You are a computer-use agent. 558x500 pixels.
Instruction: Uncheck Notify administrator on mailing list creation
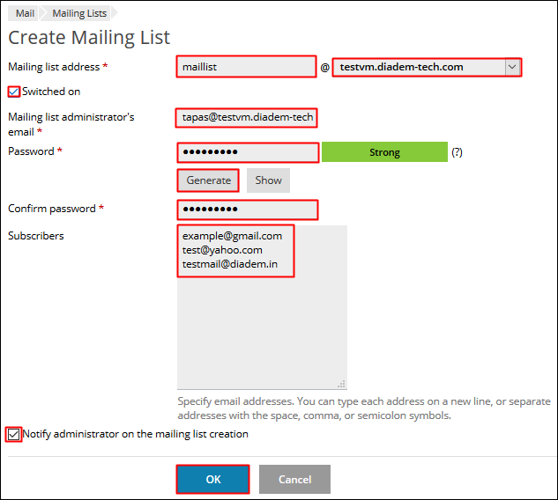(x=13, y=434)
